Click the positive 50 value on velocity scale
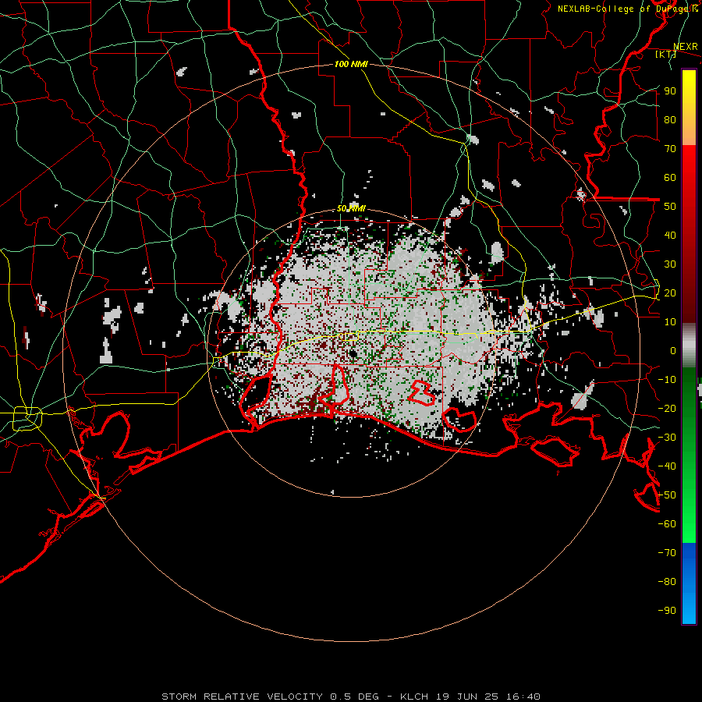Screen dimensions: 702x702 tap(670, 207)
